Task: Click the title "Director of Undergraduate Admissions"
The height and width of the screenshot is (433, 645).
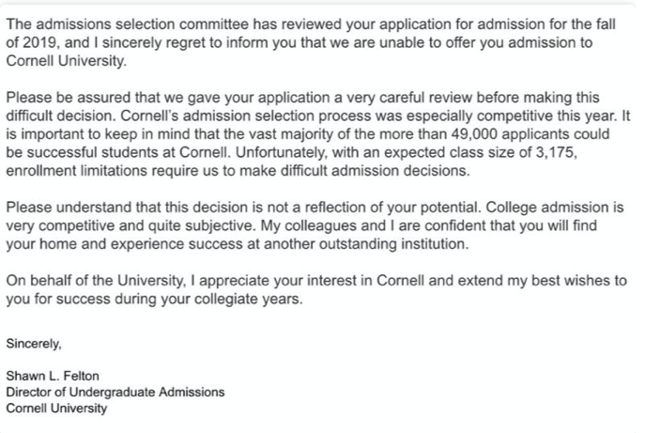Action: pyautogui.click(x=115, y=393)
